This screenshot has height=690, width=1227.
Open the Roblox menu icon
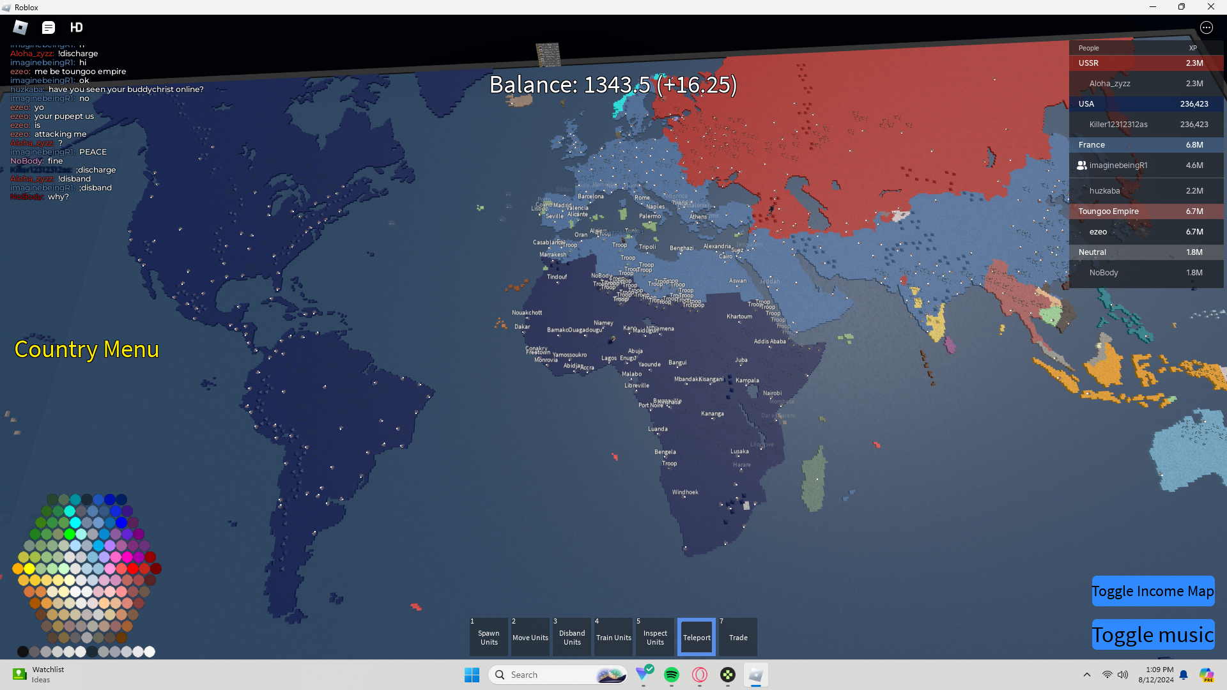click(x=20, y=27)
